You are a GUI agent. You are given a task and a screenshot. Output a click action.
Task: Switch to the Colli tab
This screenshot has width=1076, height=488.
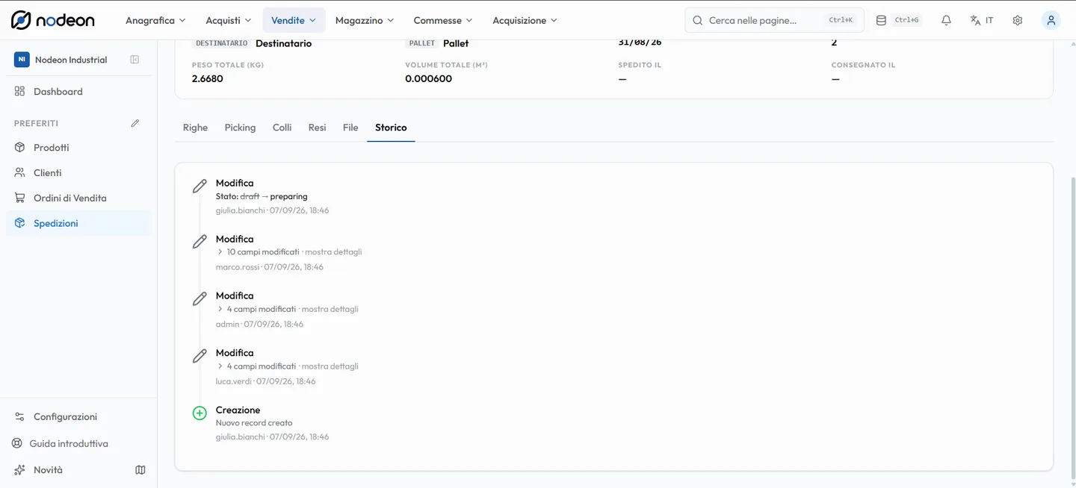[282, 128]
